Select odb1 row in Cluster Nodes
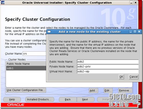The image size is (143, 109). [x=26, y=68]
